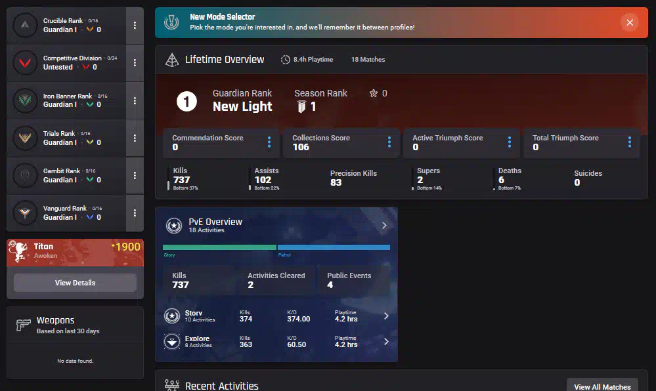Click the Lifetime Overview pyramid icon
The image size is (656, 391).
pos(172,60)
